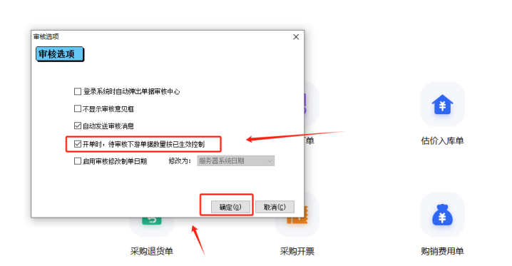This screenshot has height=266, width=512.
Task: Click the blue 审核选项 header label
Action: 59,54
